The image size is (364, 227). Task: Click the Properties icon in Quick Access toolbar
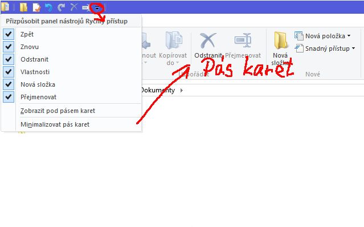36,7
